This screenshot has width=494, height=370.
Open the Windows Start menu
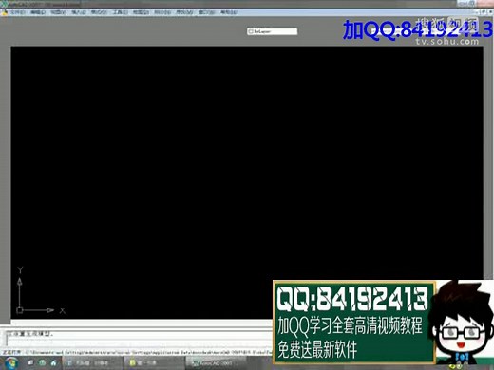(11, 362)
